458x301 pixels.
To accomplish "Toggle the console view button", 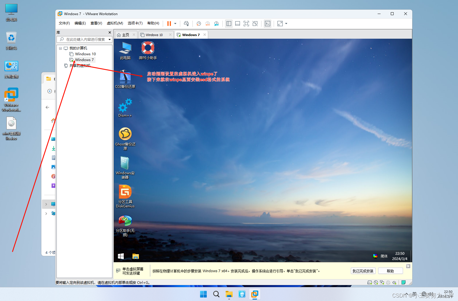I will 268,24.
